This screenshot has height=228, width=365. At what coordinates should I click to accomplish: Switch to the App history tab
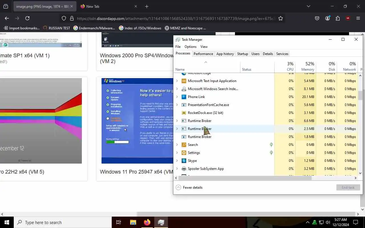225,54
